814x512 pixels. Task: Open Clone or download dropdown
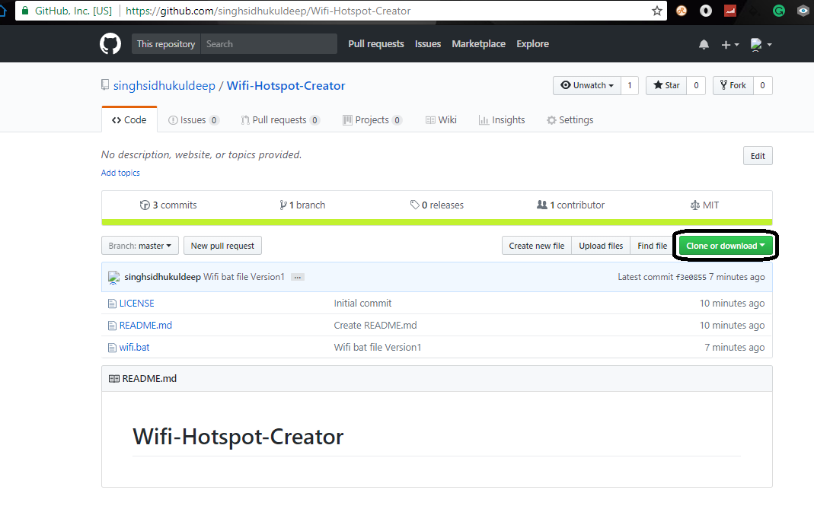(725, 246)
